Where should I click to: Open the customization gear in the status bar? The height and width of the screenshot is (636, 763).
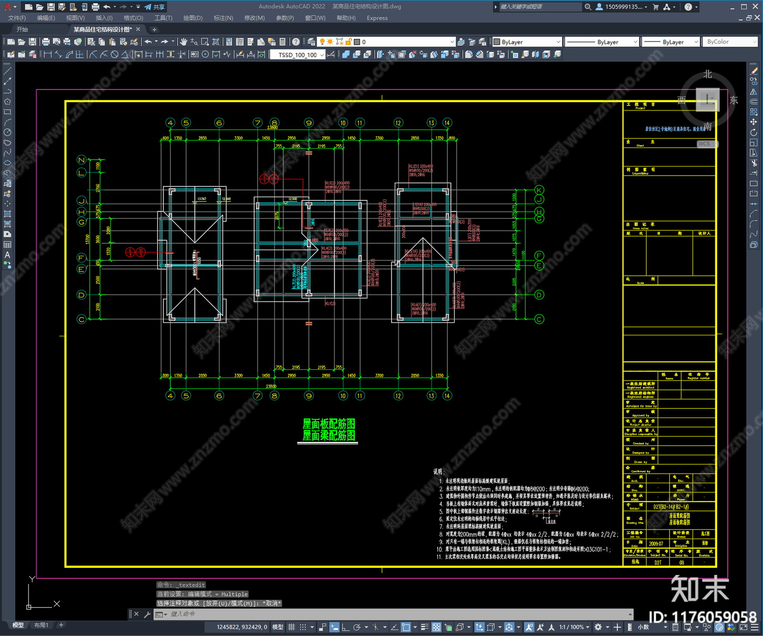(x=598, y=627)
